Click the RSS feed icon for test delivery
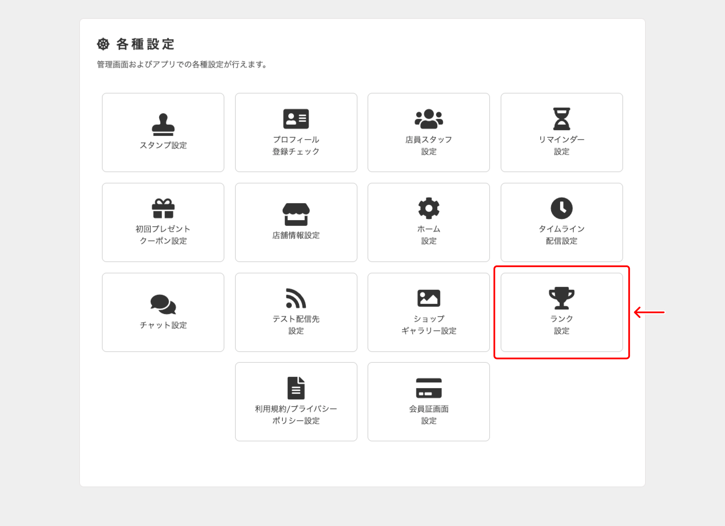The width and height of the screenshot is (725, 526). [296, 298]
